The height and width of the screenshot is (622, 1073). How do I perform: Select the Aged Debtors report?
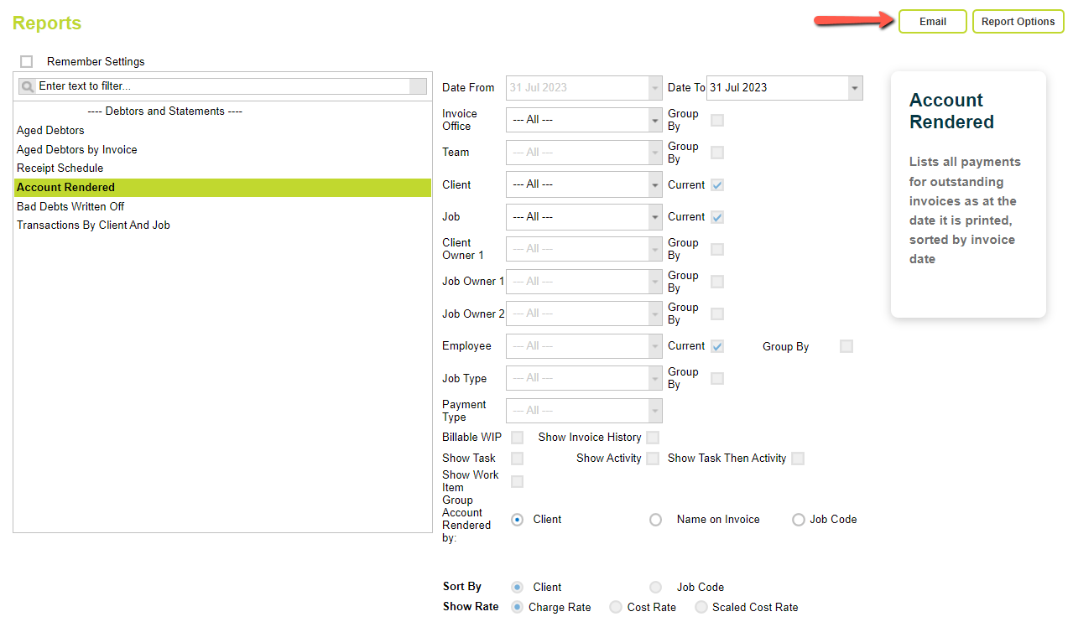point(50,130)
